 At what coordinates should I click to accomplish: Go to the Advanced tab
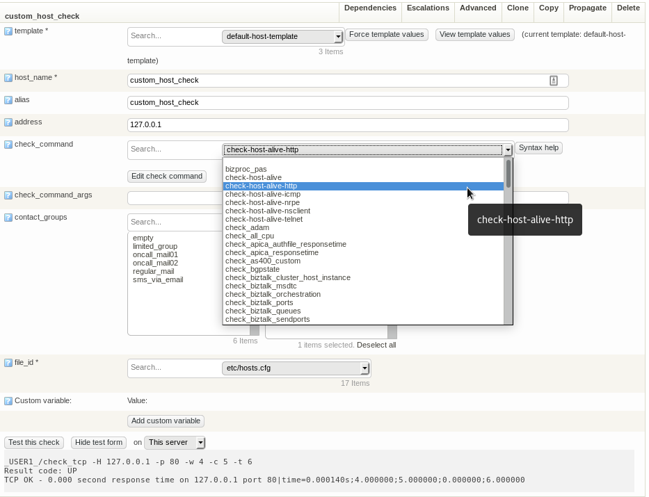point(478,8)
